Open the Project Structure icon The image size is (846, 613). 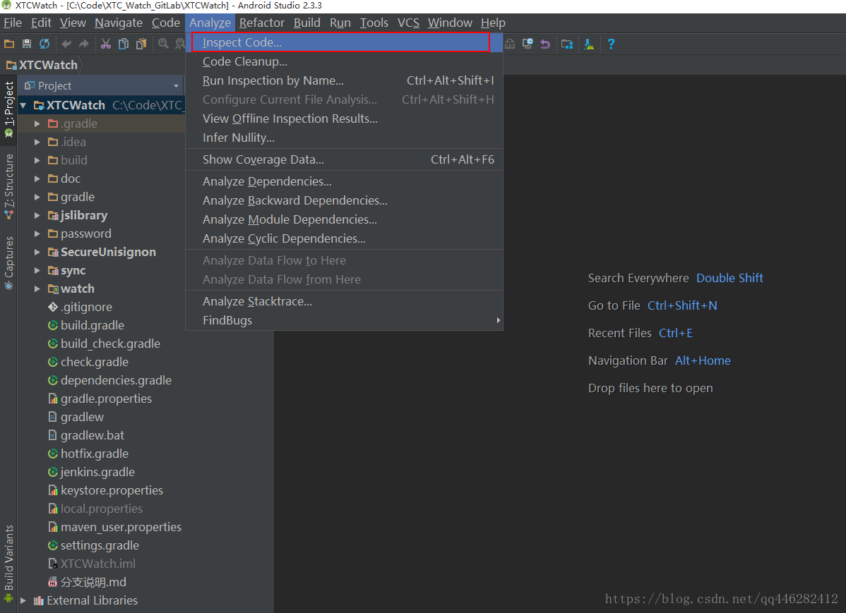tap(566, 44)
